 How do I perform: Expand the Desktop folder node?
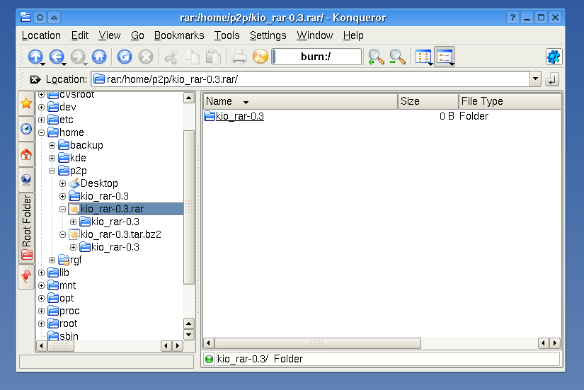coord(62,183)
